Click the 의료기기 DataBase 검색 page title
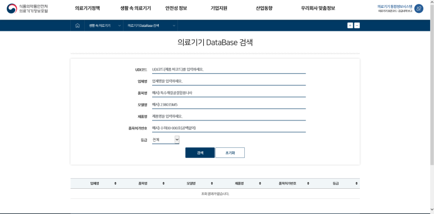Screen dimensions: 434x214 [215, 43]
